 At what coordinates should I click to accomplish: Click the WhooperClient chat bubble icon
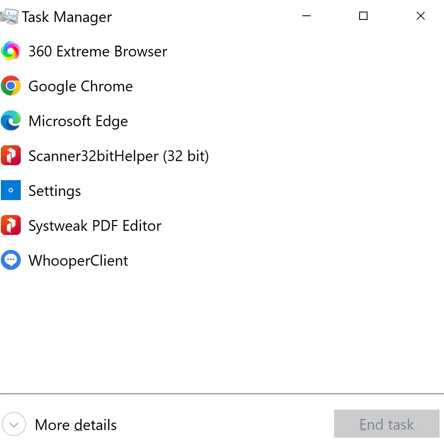[x=11, y=260]
